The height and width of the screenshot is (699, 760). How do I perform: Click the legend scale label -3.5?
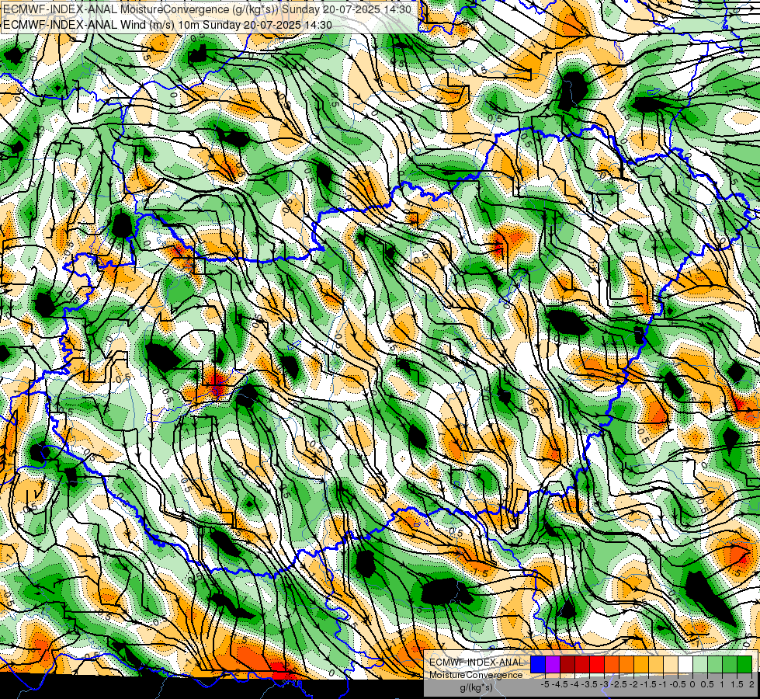tap(590, 684)
